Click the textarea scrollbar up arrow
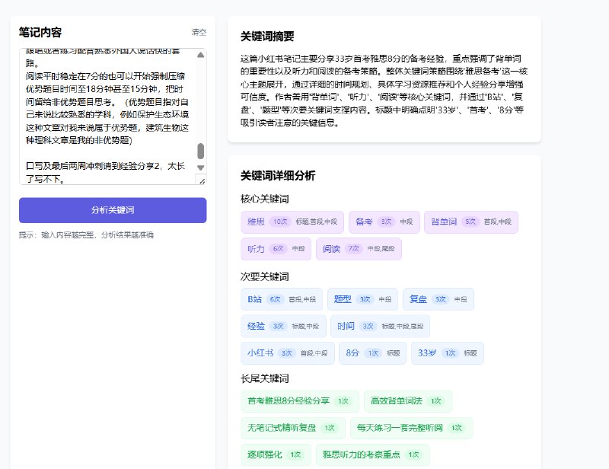This screenshot has width=609, height=469. tap(200, 55)
